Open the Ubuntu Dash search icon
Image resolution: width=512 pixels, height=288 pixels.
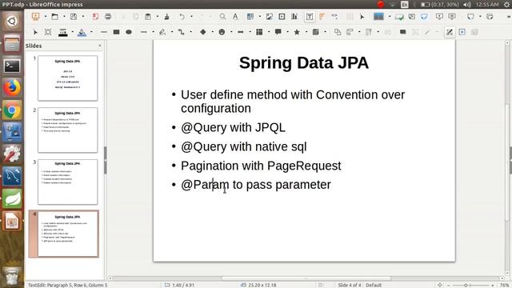coord(12,22)
